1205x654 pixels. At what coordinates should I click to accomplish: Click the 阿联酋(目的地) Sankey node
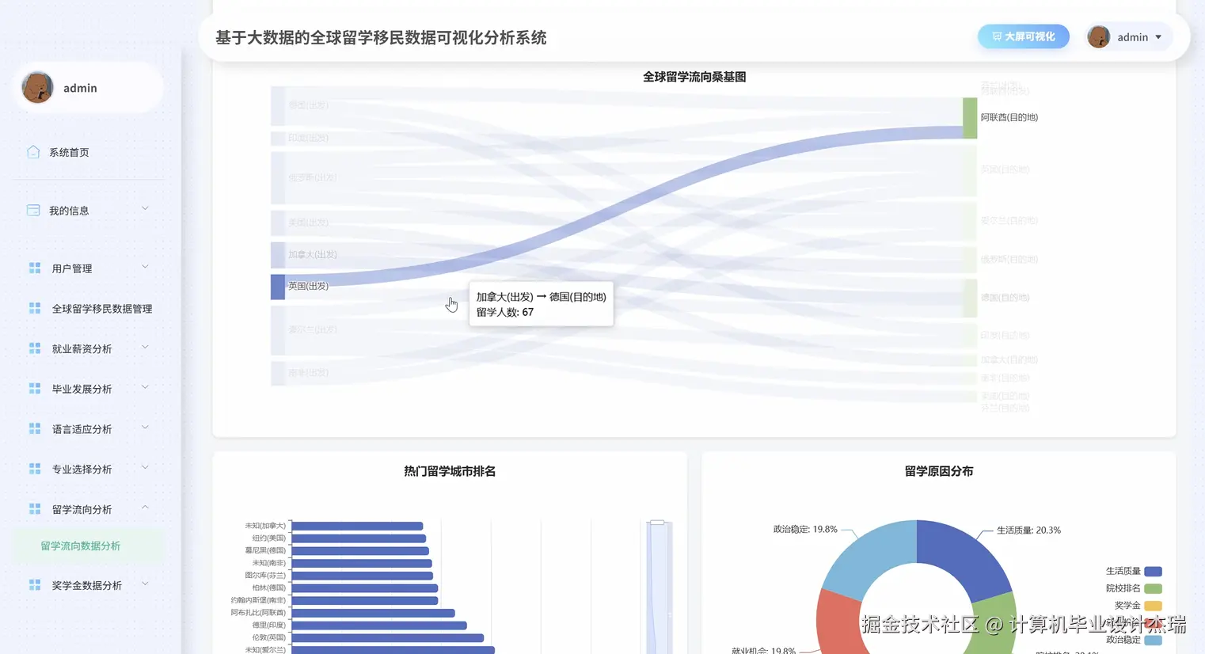click(x=970, y=118)
